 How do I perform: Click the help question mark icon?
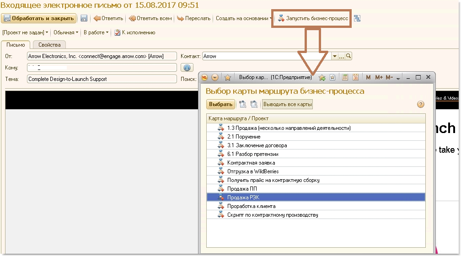click(x=421, y=105)
